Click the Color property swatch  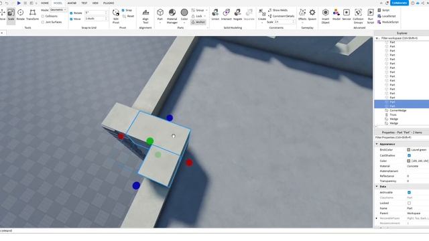(x=409, y=161)
